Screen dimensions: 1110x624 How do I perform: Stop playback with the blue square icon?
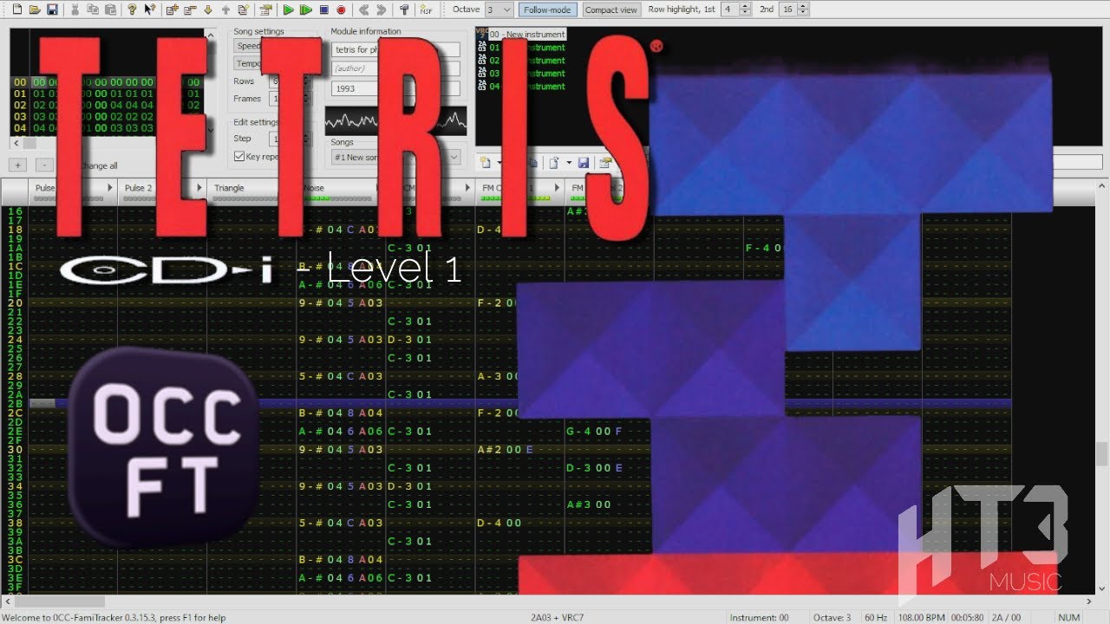pyautogui.click(x=323, y=10)
